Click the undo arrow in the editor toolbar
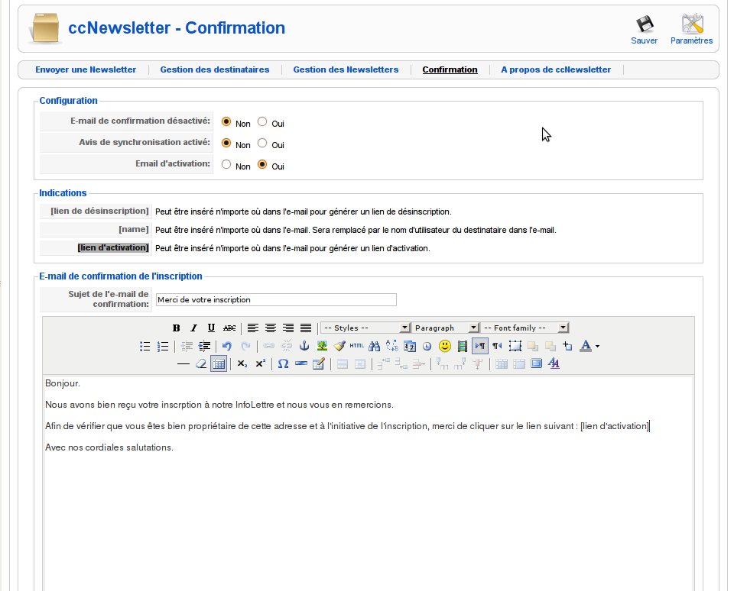734x591 pixels. (x=228, y=346)
